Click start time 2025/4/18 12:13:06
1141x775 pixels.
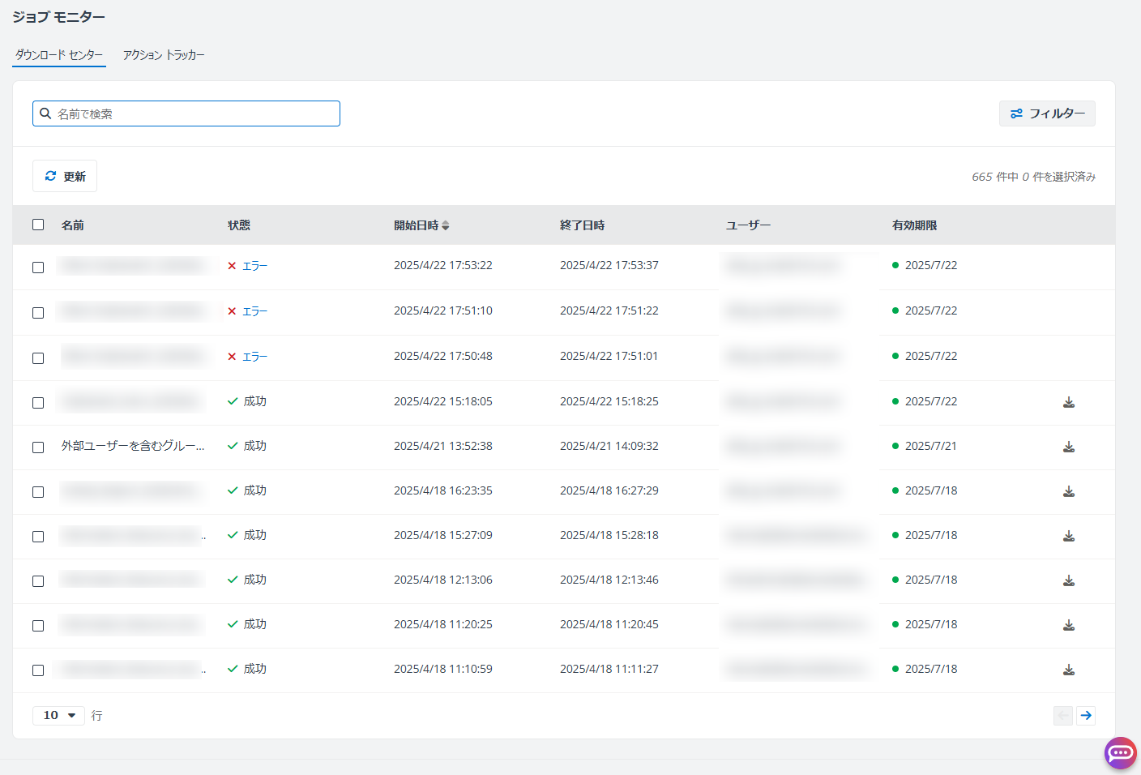coord(443,580)
